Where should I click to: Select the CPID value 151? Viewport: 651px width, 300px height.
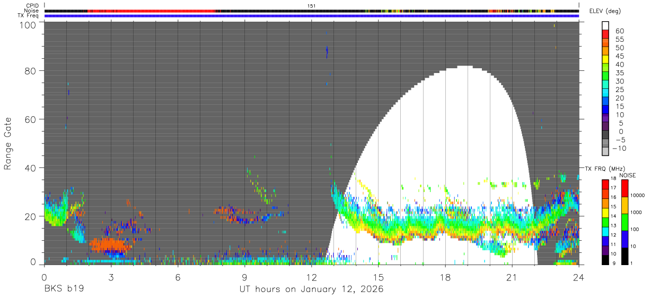pyautogui.click(x=312, y=5)
